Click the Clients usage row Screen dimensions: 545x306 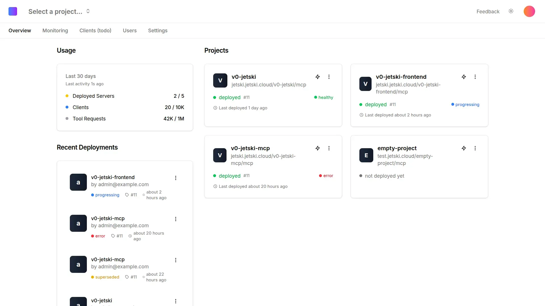tap(125, 107)
